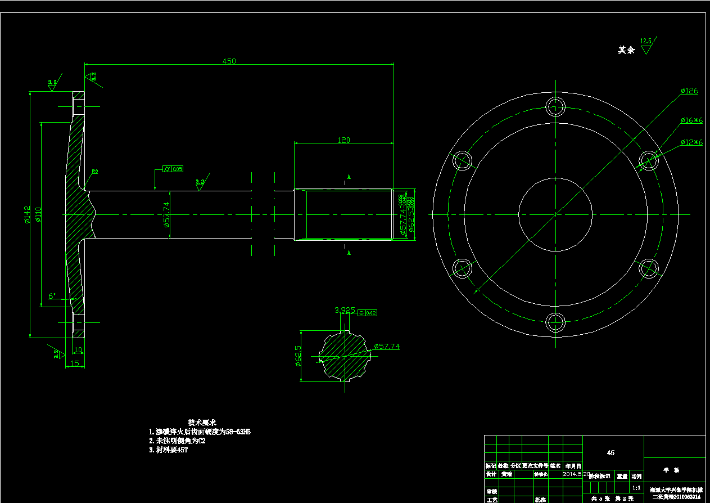The image size is (710, 503).
Task: Select the ø12*6 hole label
Action: [691, 142]
